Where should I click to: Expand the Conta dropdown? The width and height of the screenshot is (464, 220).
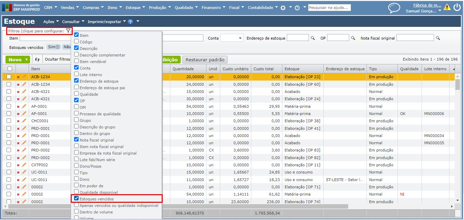(x=232, y=38)
